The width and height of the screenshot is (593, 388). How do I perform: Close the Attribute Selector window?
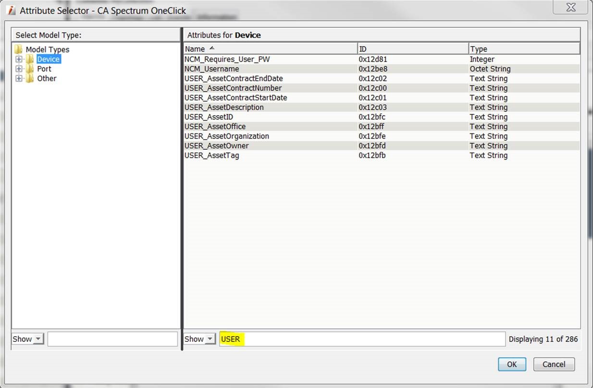(570, 7)
